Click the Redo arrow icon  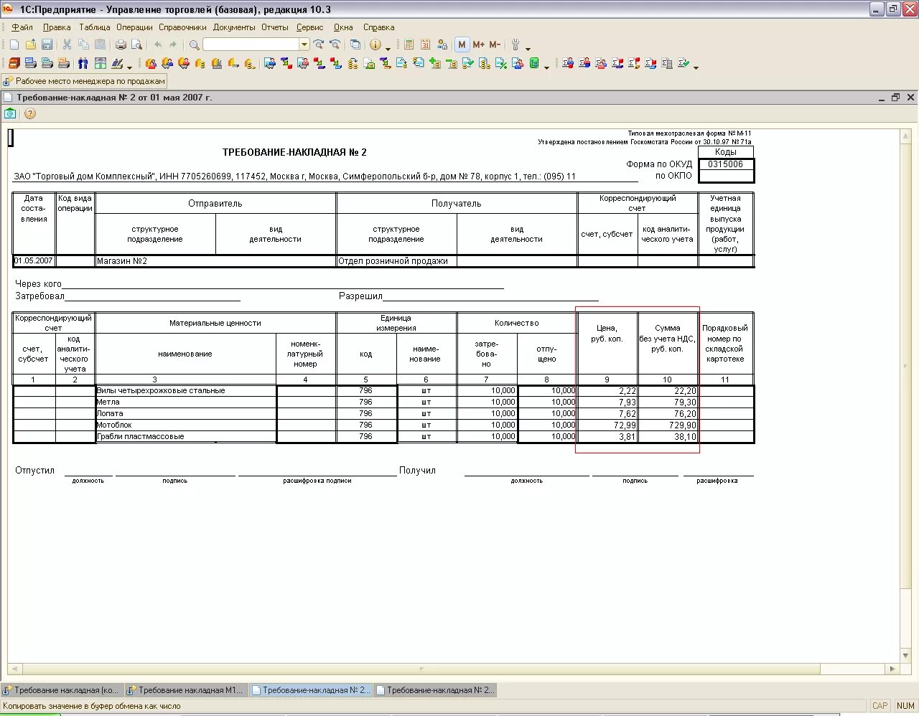173,44
